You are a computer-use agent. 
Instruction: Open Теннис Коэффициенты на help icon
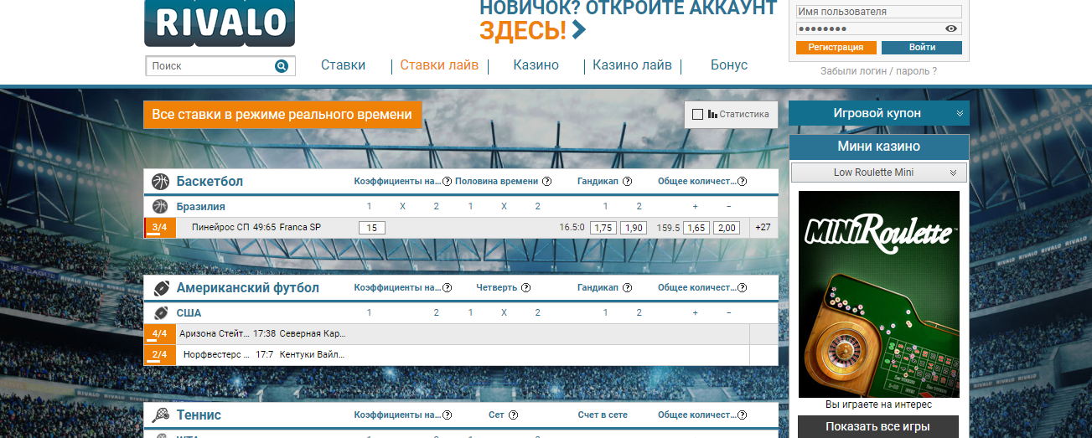pyautogui.click(x=447, y=415)
